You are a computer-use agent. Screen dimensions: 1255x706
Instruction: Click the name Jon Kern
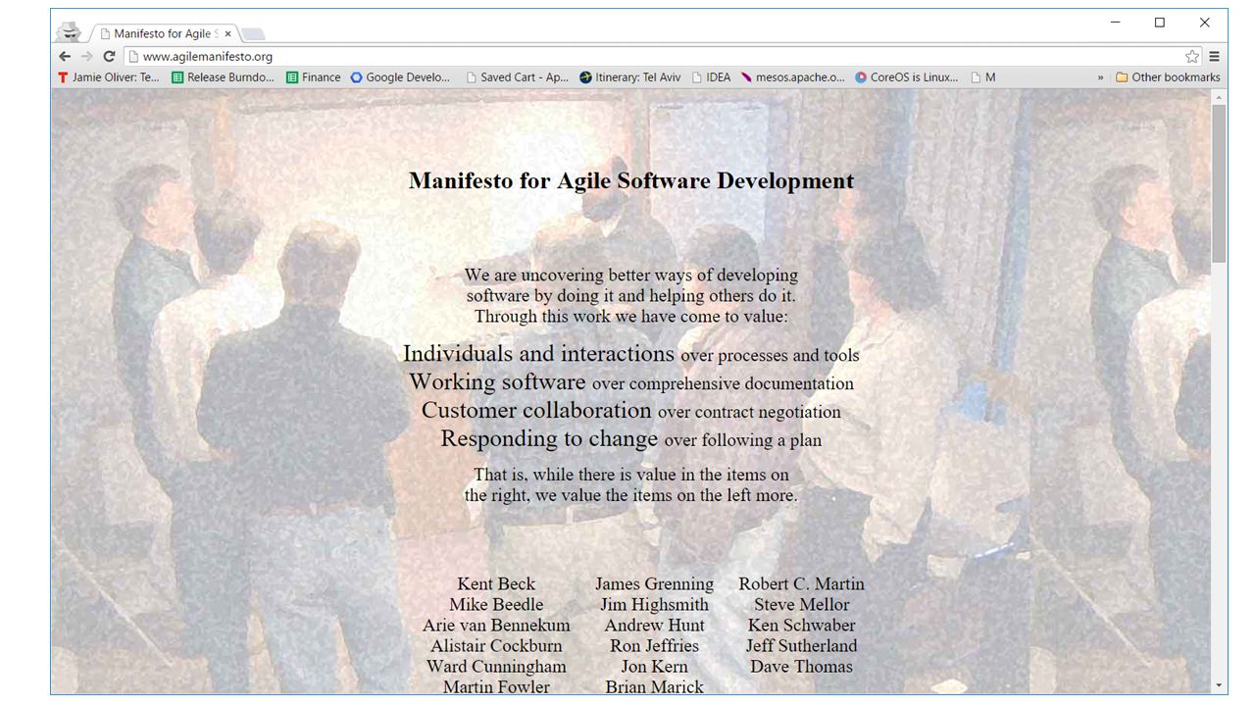pyautogui.click(x=654, y=666)
